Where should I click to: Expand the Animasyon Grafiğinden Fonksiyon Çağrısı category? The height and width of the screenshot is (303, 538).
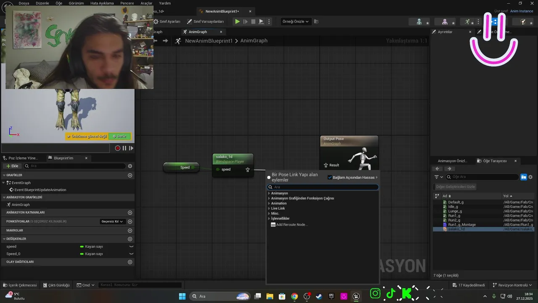[269, 199]
